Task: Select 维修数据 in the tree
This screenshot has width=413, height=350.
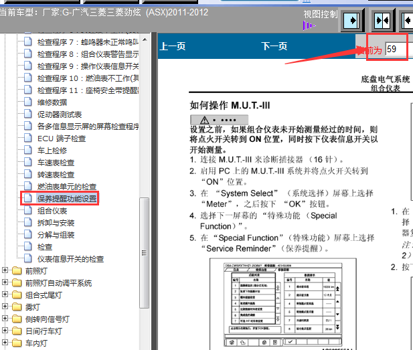Action: coord(52,102)
